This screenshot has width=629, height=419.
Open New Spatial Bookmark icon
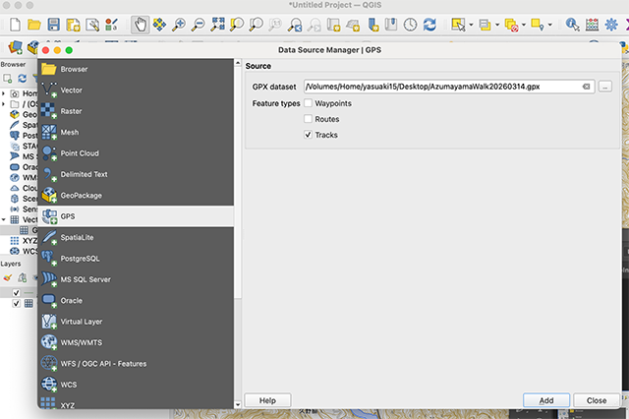(x=373, y=25)
